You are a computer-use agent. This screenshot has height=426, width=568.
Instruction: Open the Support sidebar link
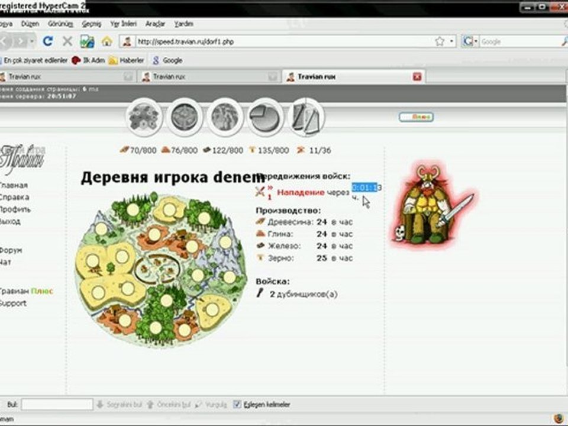tap(13, 303)
